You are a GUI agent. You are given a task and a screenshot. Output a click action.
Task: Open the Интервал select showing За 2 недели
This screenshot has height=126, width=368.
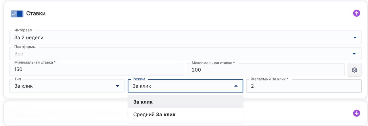point(172,38)
